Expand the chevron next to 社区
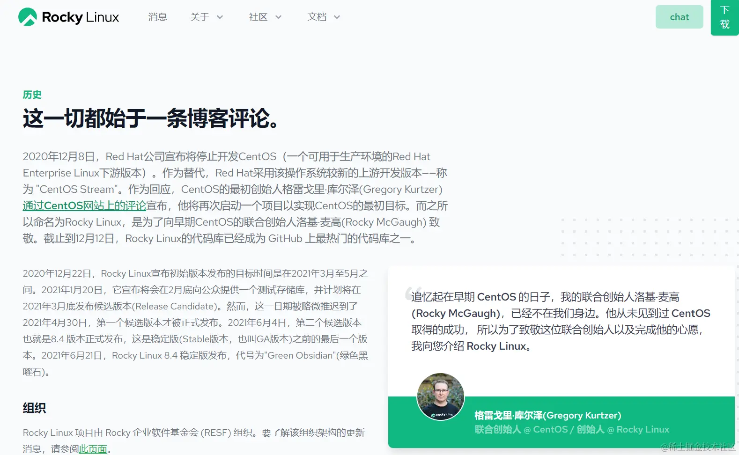Viewport: 739px width, 455px height. click(278, 17)
